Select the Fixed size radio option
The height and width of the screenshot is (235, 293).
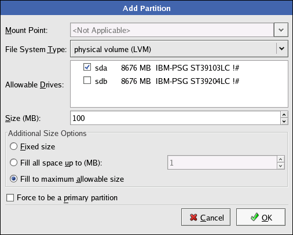[x=13, y=146]
